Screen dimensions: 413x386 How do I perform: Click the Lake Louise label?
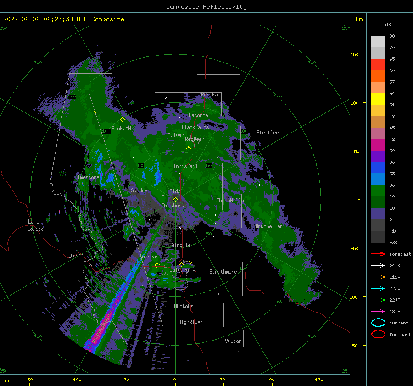35,225
